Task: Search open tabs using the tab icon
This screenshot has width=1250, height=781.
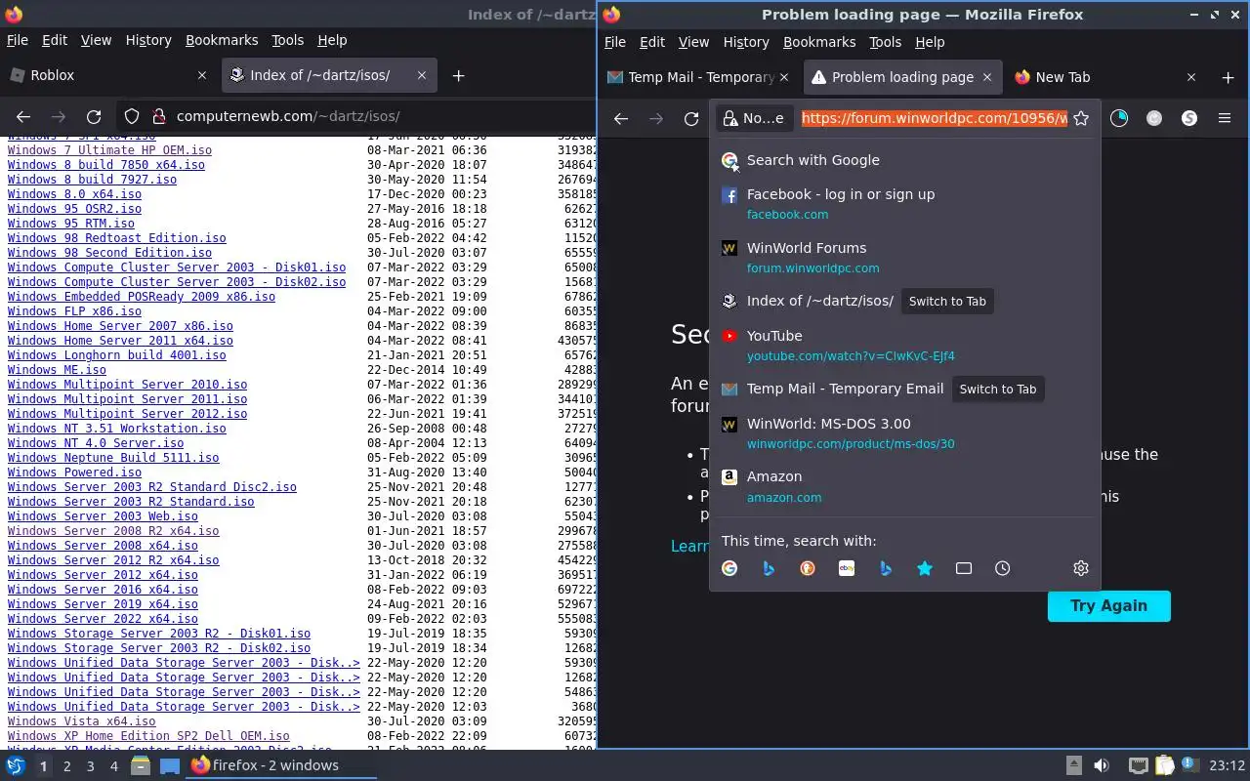Action: (964, 568)
